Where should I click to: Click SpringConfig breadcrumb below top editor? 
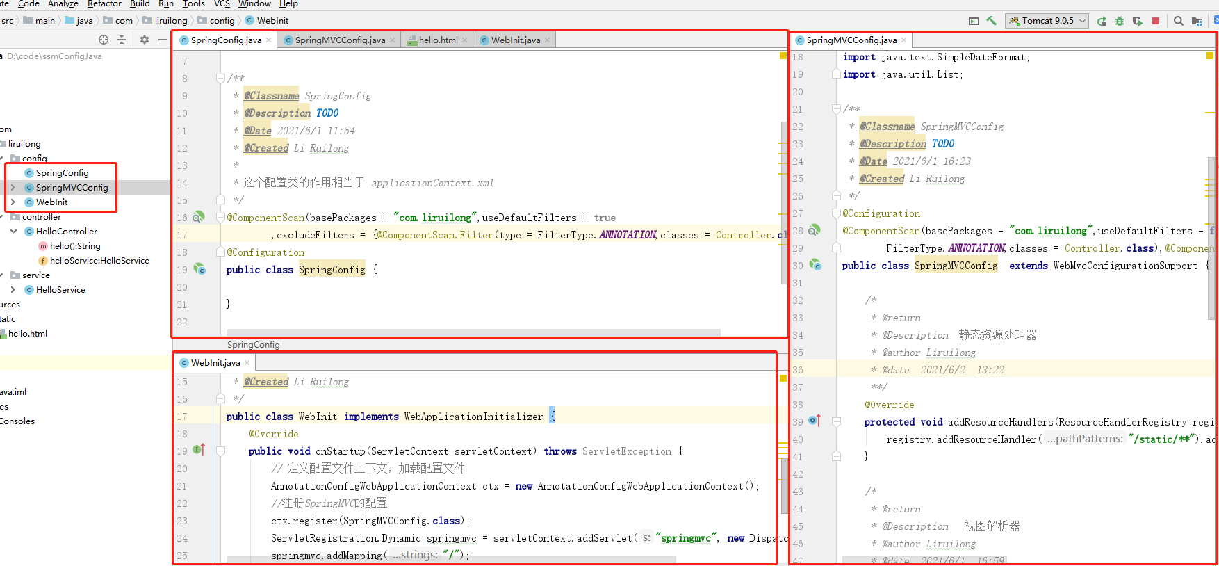click(x=253, y=345)
